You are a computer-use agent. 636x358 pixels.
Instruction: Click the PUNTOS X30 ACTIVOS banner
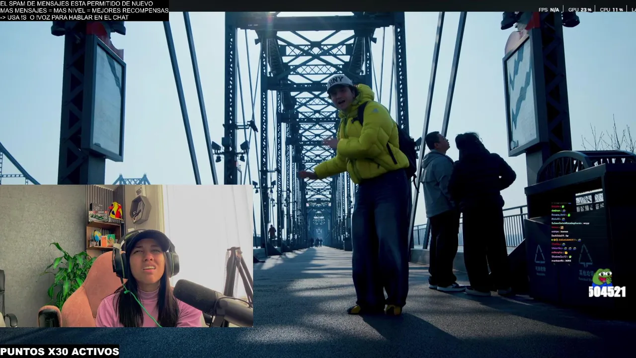point(60,352)
